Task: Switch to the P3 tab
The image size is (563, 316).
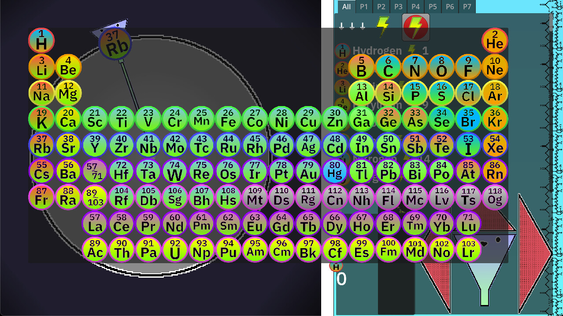Action: pos(398,7)
